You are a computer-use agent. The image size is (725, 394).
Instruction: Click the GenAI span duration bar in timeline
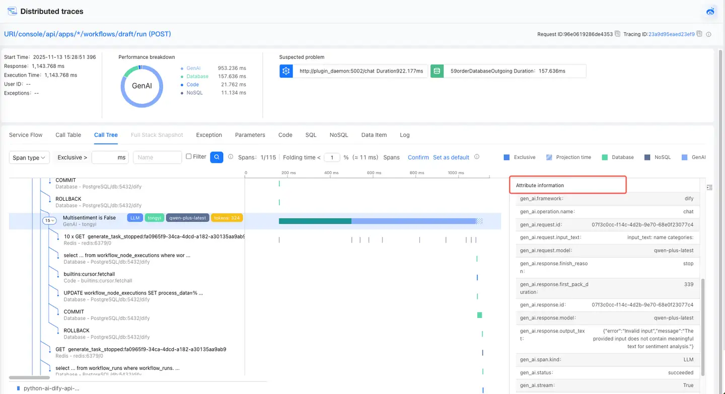(378, 221)
